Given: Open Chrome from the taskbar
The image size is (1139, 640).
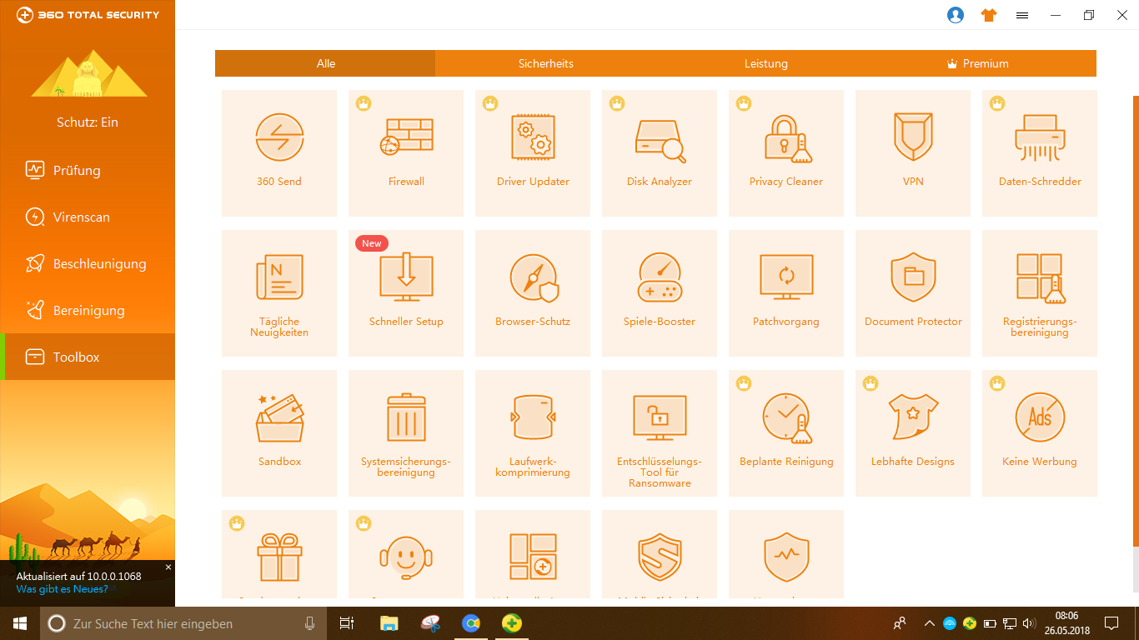Looking at the screenshot, I should (x=472, y=623).
